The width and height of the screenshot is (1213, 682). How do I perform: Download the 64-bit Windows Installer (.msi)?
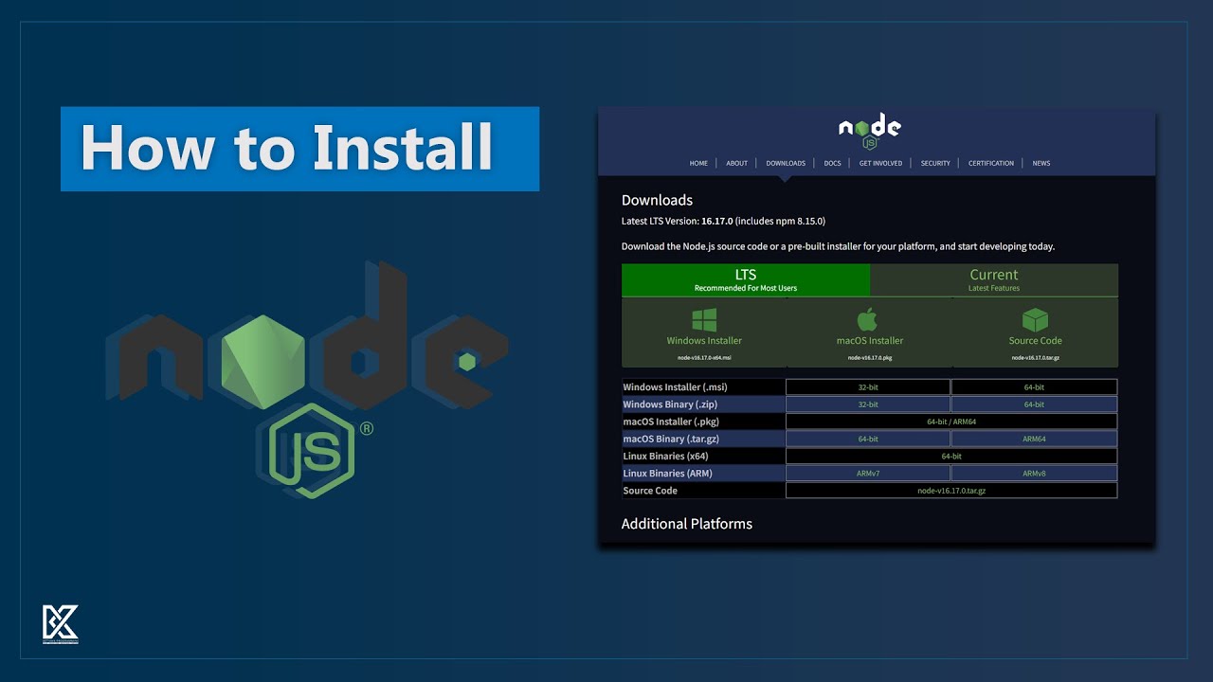coord(1034,387)
